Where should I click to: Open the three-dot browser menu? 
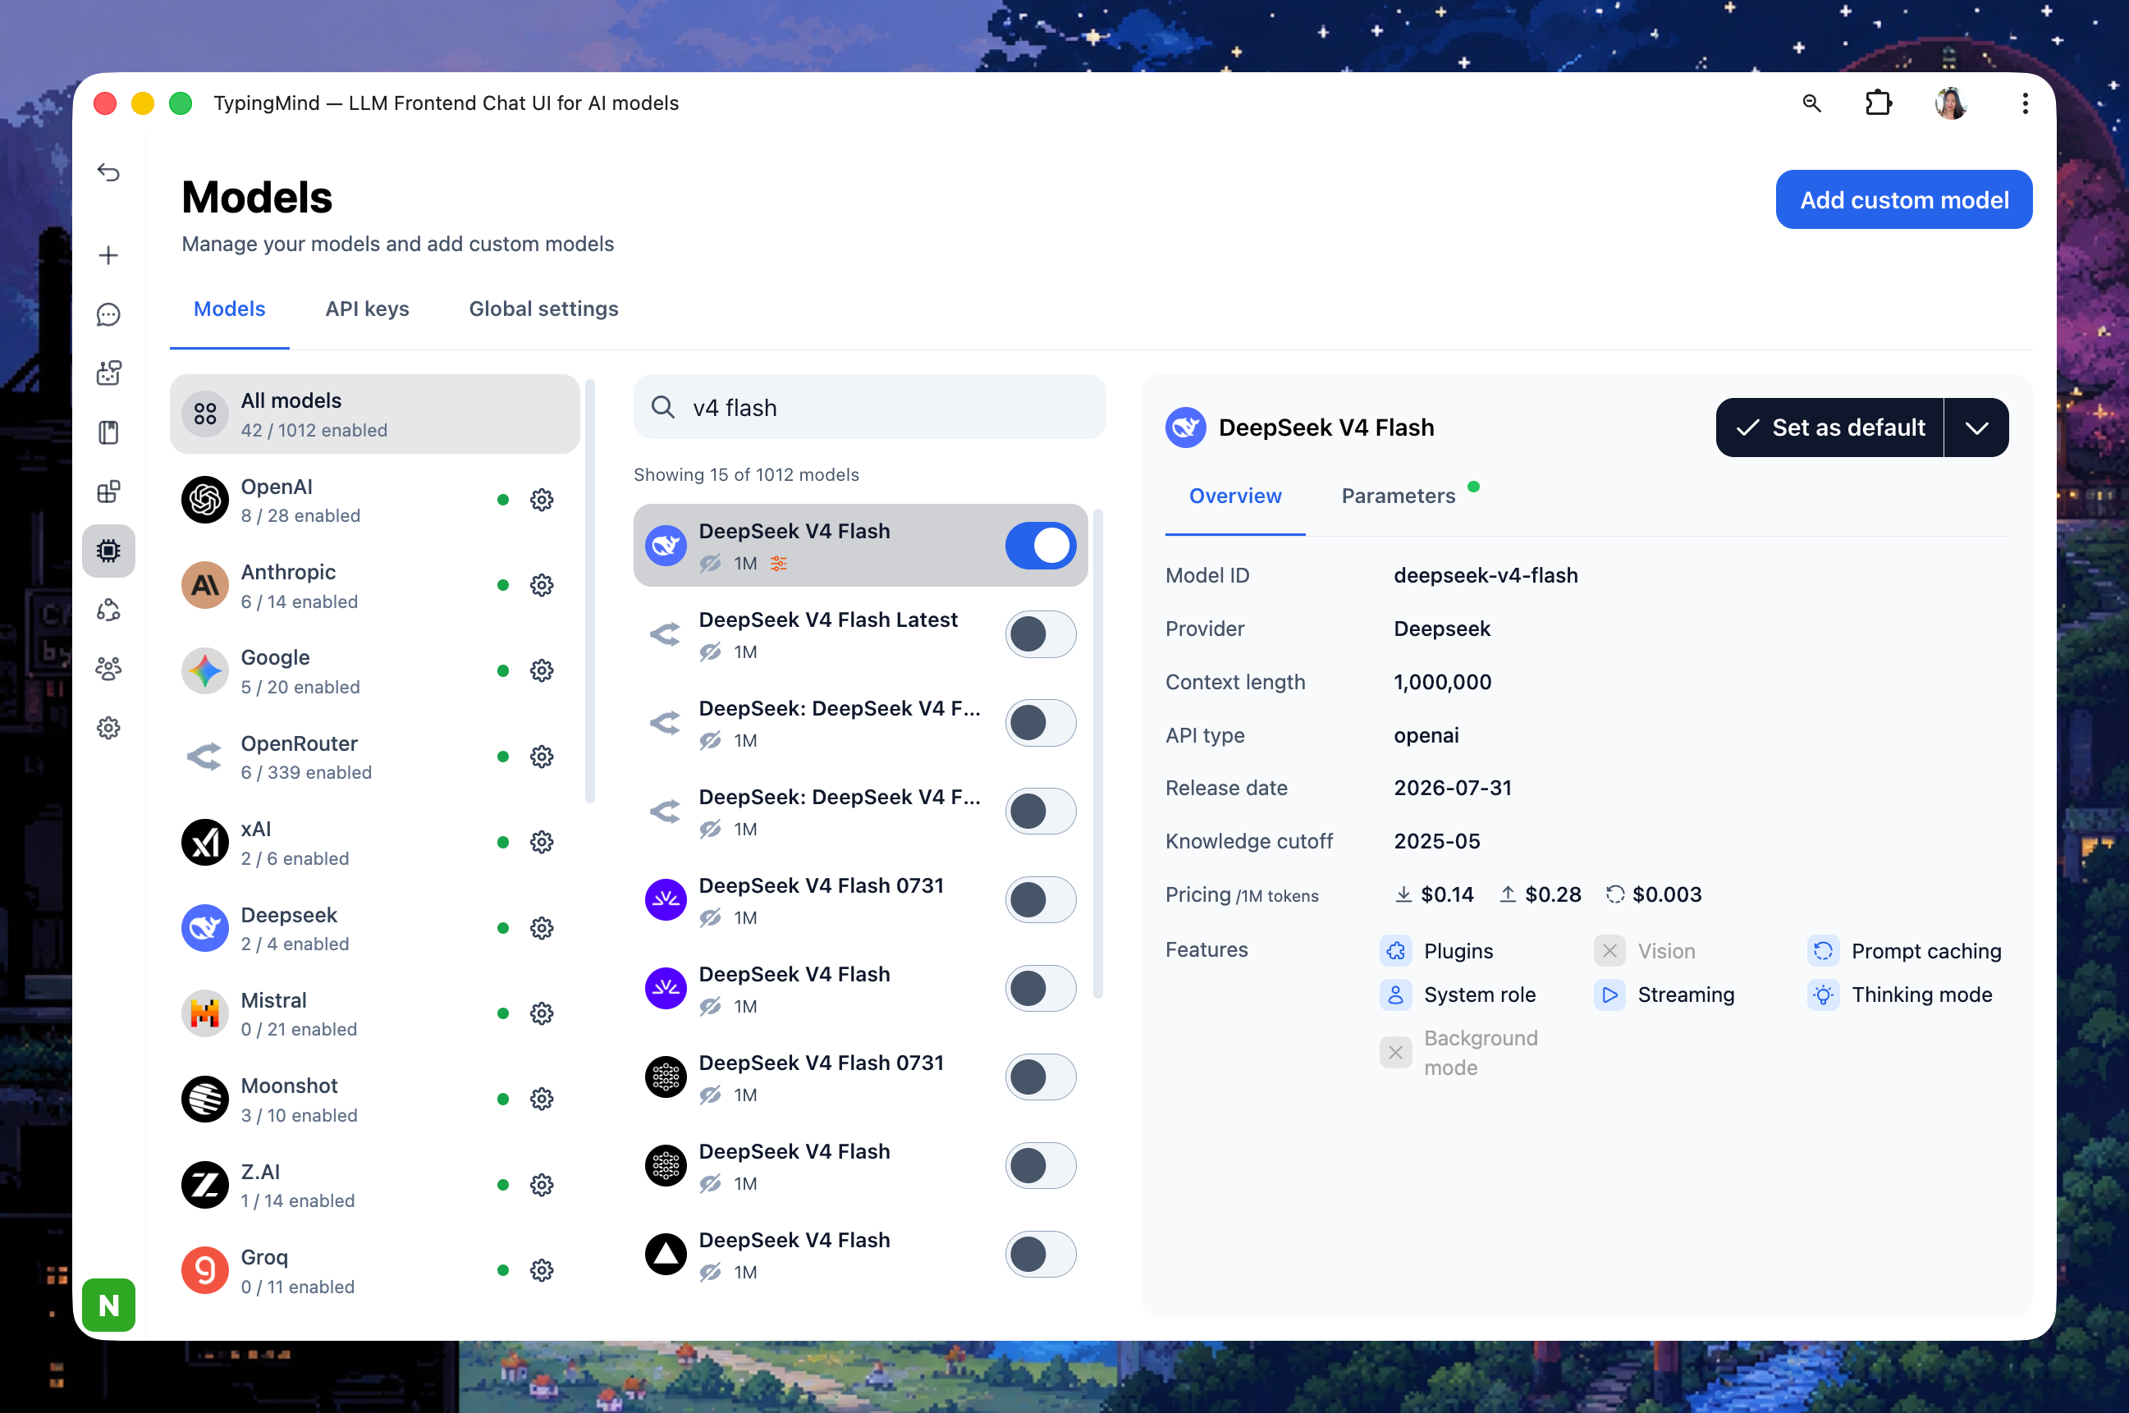tap(2025, 103)
